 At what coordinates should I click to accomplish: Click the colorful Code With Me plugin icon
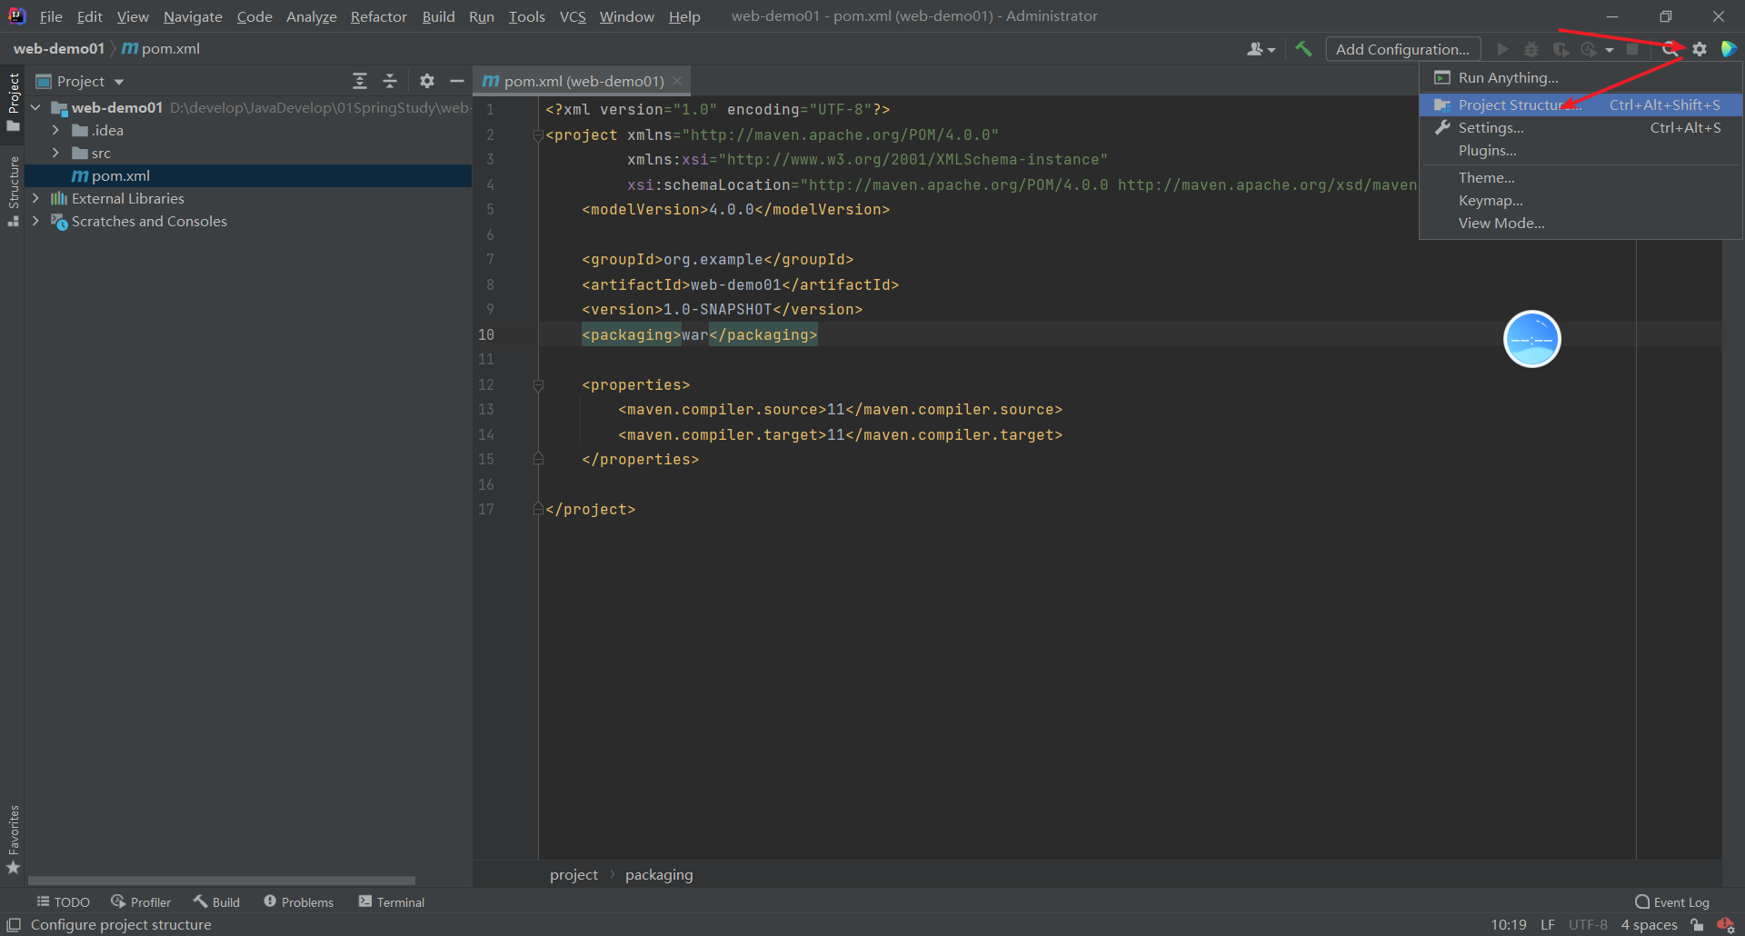[1729, 49]
